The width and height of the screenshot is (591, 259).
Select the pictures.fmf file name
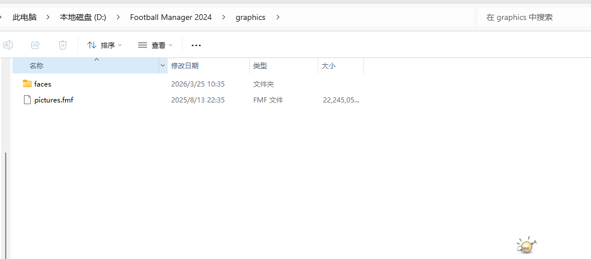tap(54, 100)
